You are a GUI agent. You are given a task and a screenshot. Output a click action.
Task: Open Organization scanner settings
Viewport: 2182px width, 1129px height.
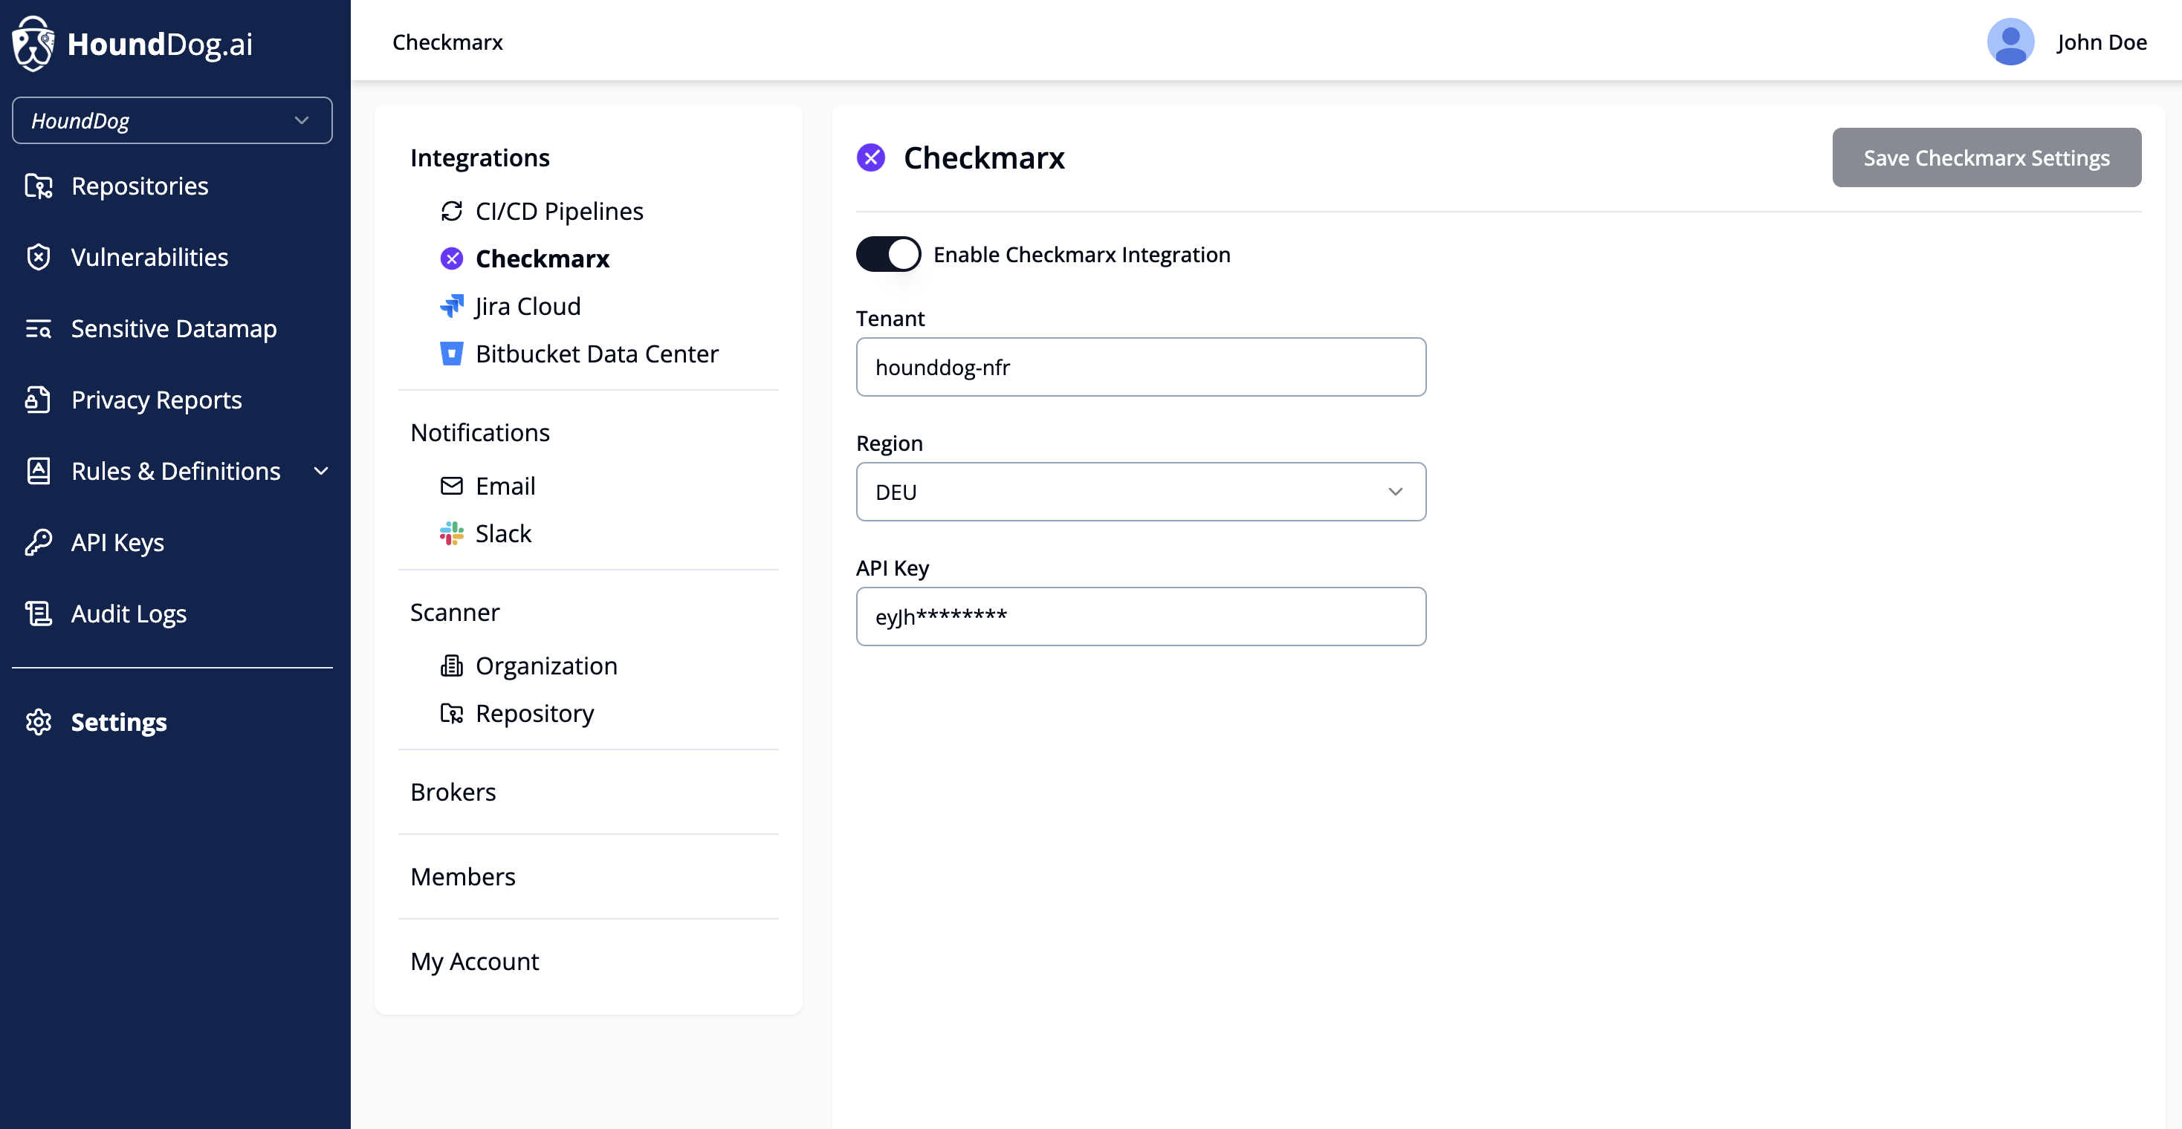(x=546, y=666)
